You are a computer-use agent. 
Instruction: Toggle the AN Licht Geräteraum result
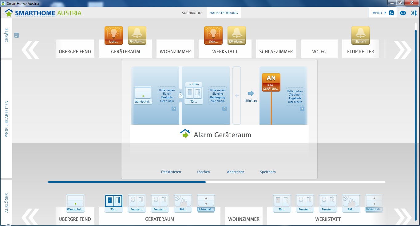click(271, 82)
